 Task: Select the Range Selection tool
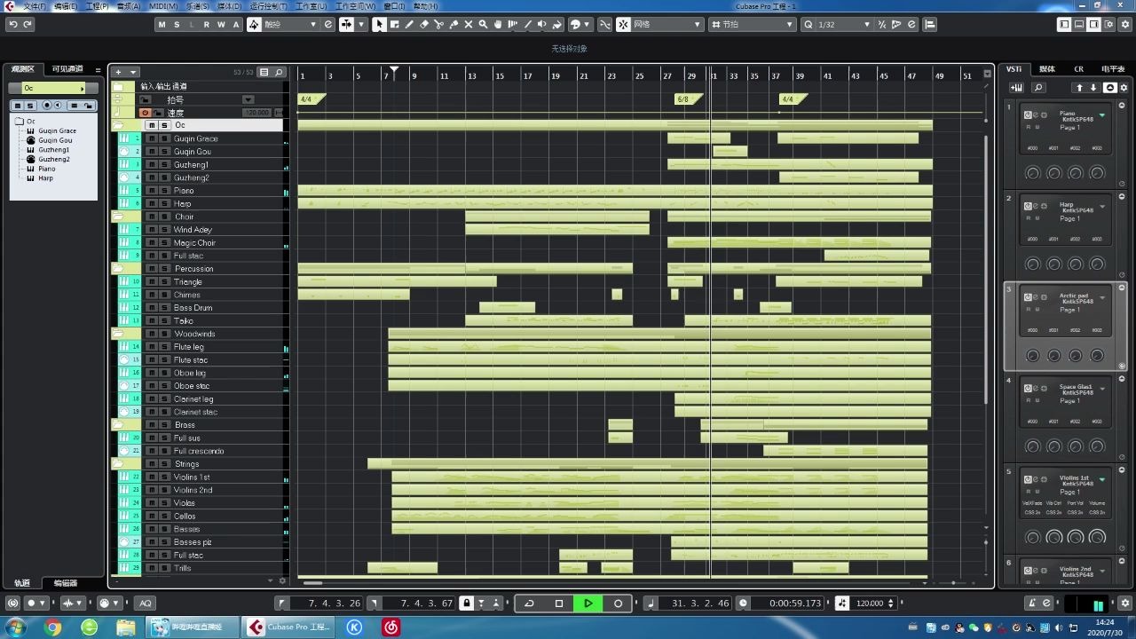point(394,24)
